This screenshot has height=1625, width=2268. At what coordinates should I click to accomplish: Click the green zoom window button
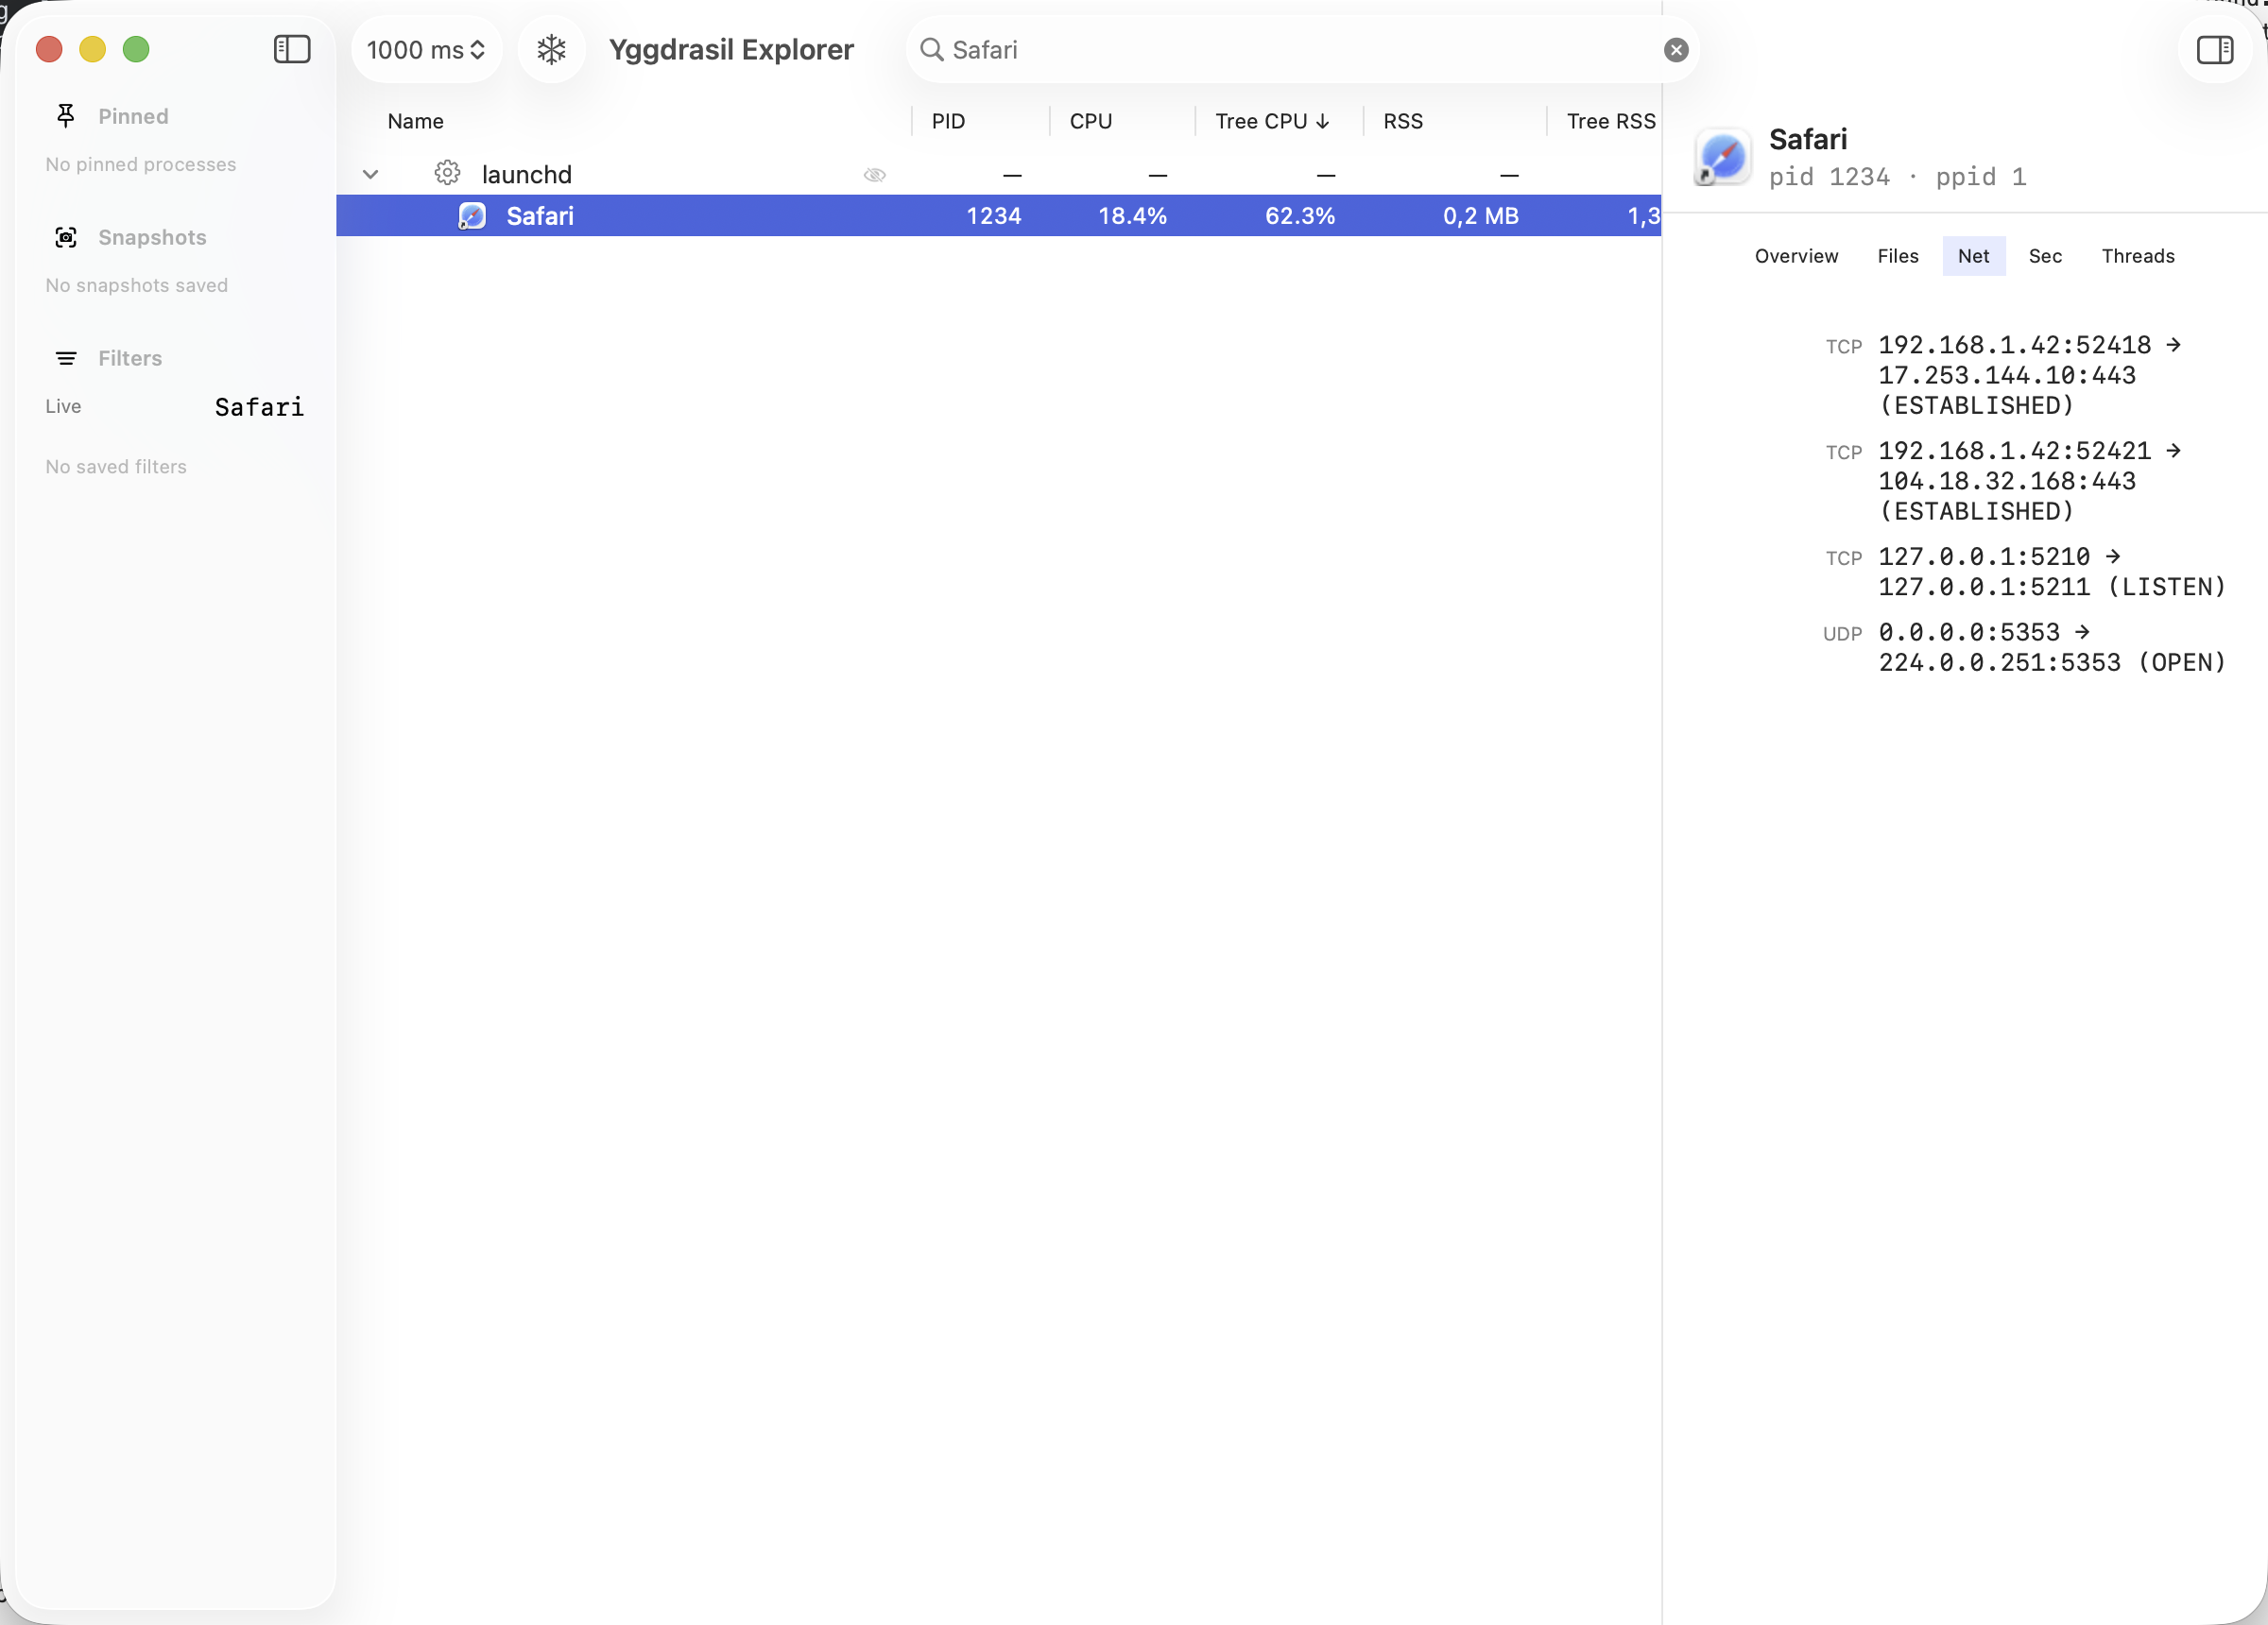(x=136, y=49)
